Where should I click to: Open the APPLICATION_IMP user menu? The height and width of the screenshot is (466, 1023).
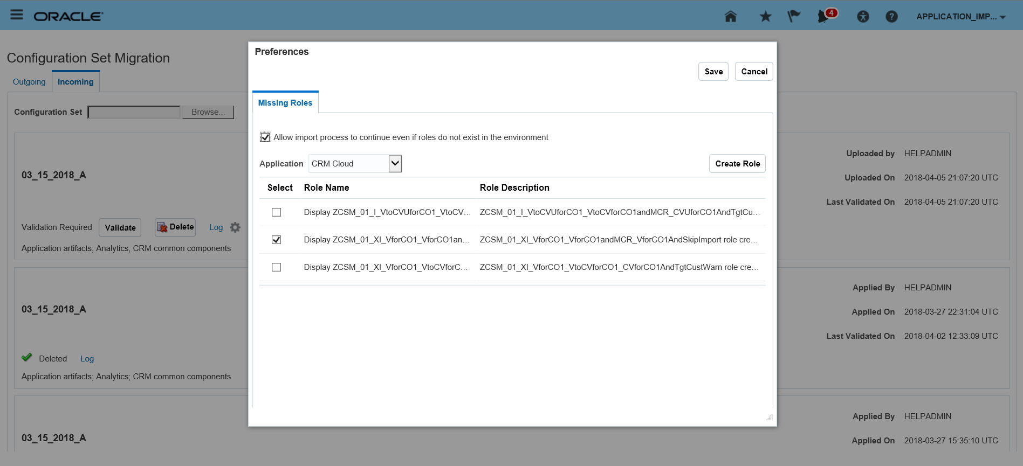point(960,17)
